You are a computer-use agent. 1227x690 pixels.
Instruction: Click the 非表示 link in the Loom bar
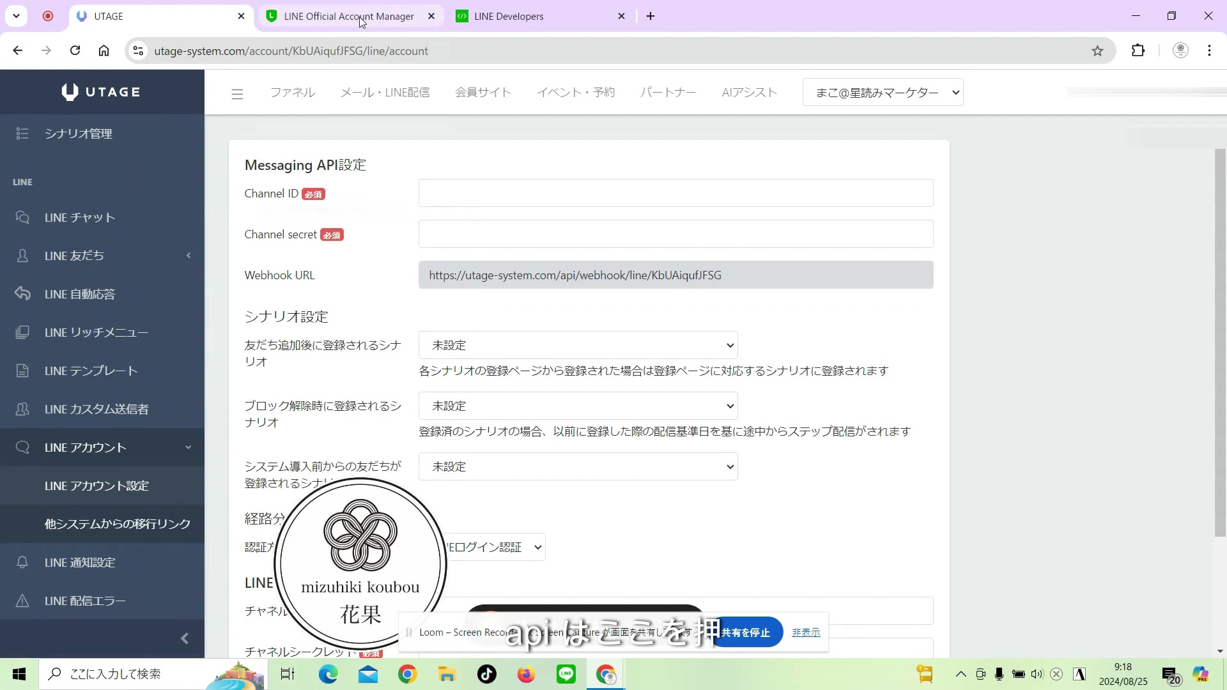(806, 632)
